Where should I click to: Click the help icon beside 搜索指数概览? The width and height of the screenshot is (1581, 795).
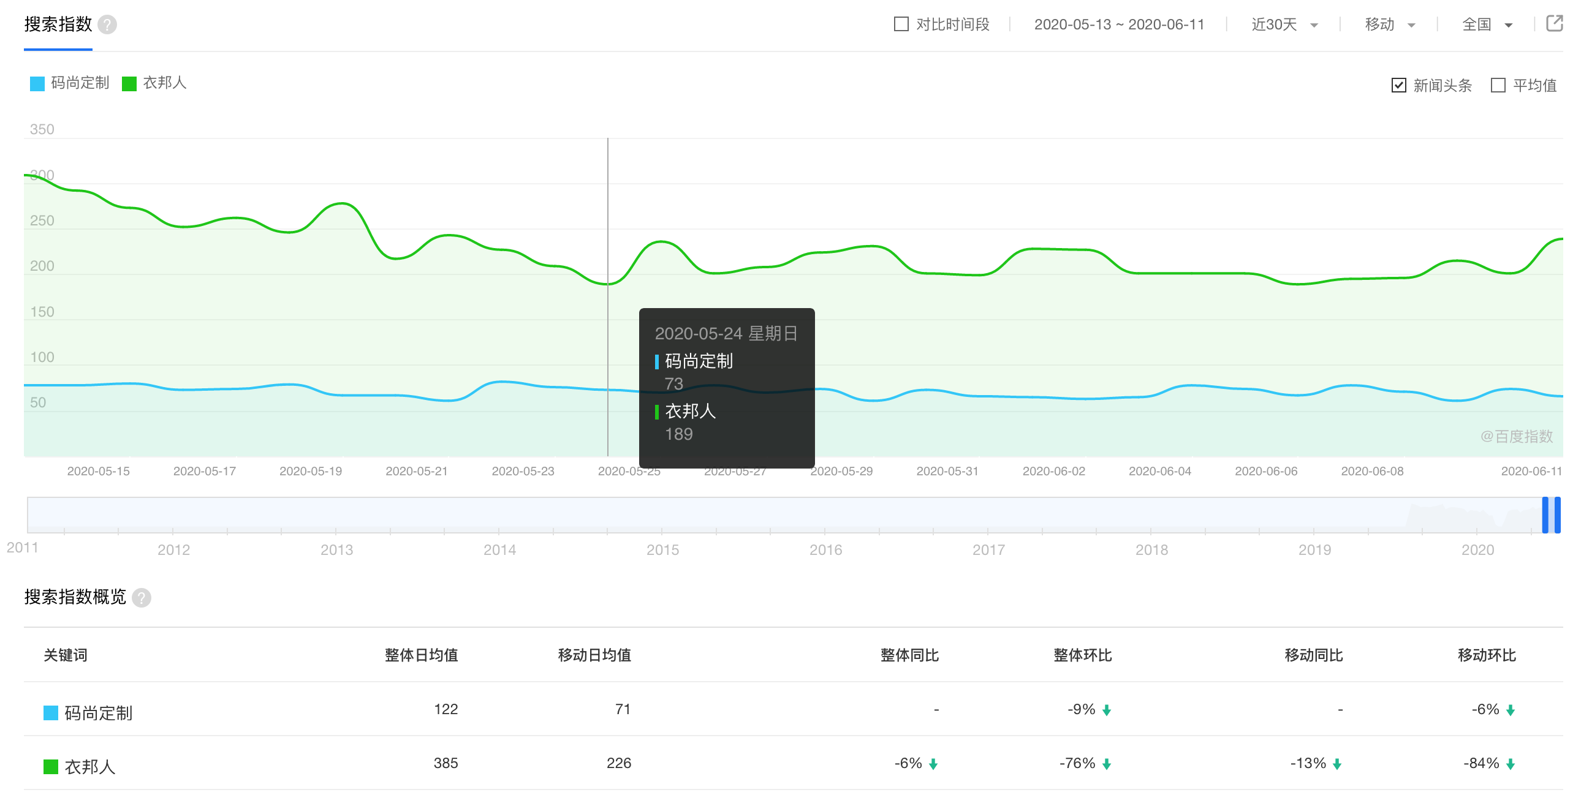142,597
